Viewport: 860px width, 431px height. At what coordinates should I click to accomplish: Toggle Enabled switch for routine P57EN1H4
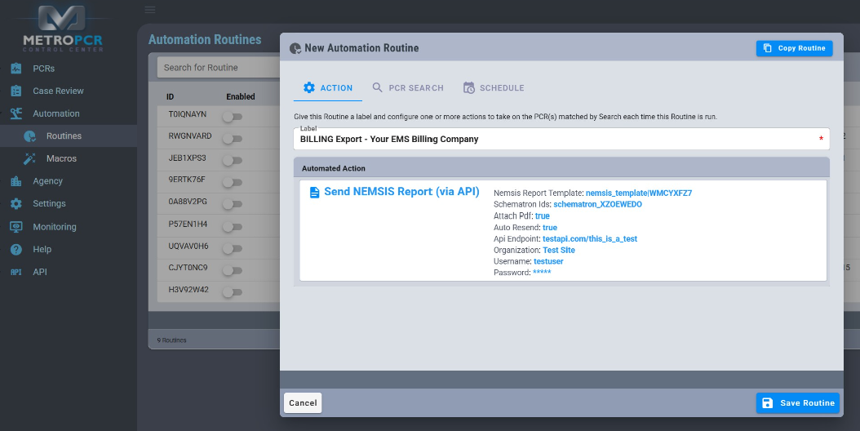pos(232,226)
